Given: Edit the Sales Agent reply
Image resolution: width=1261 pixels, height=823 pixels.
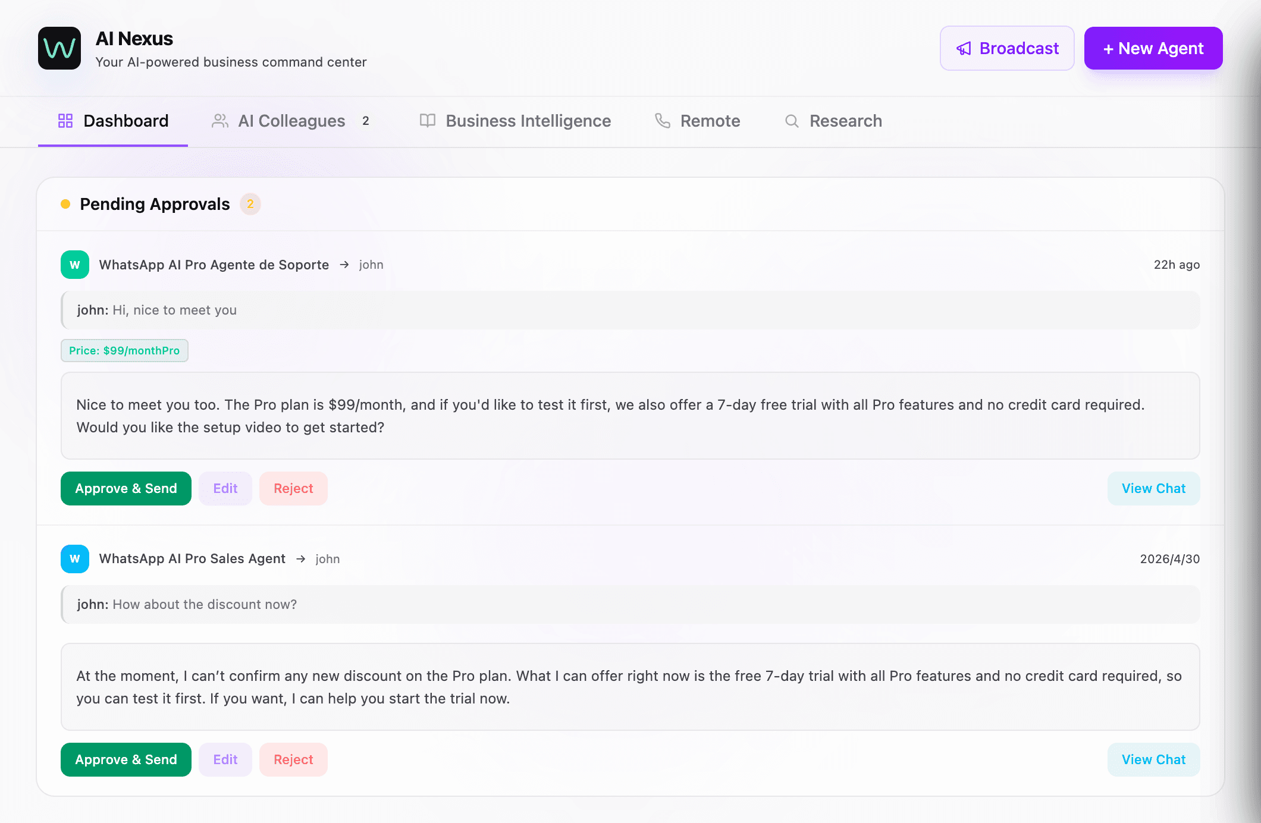Looking at the screenshot, I should (225, 759).
